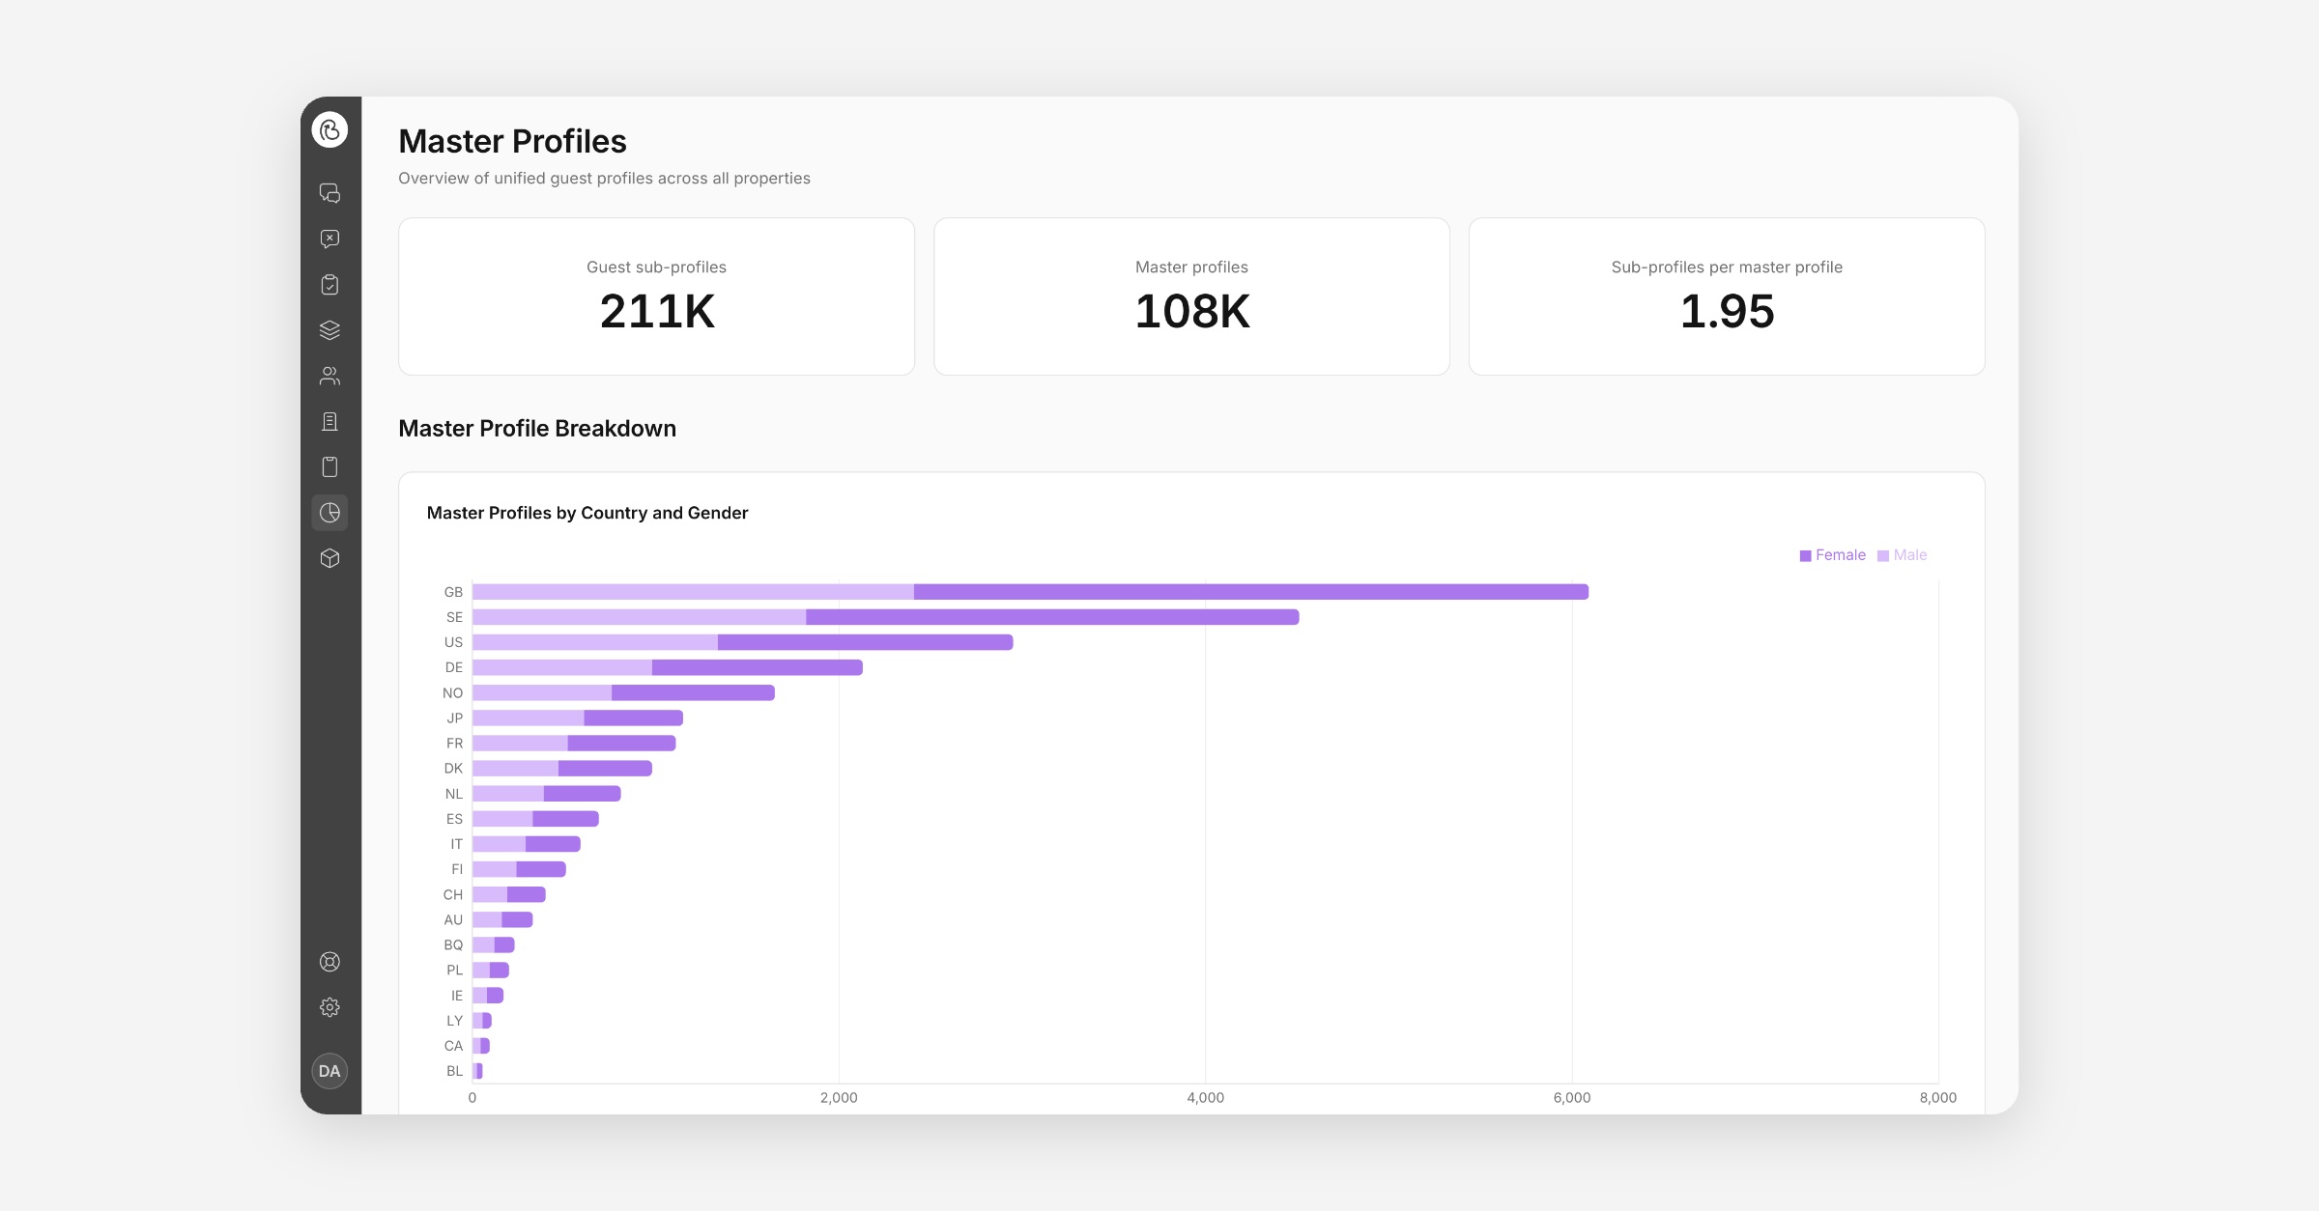Viewport: 2319px width, 1211px height.
Task: Click the 'AU' country axis label
Action: pyautogui.click(x=453, y=919)
